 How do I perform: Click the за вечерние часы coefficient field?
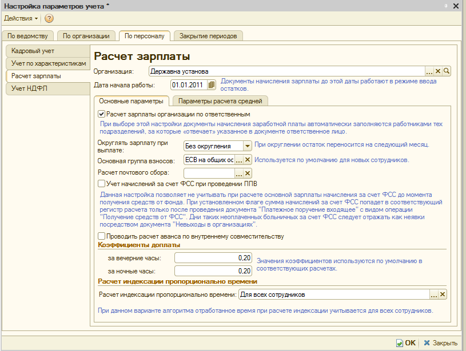point(213,258)
